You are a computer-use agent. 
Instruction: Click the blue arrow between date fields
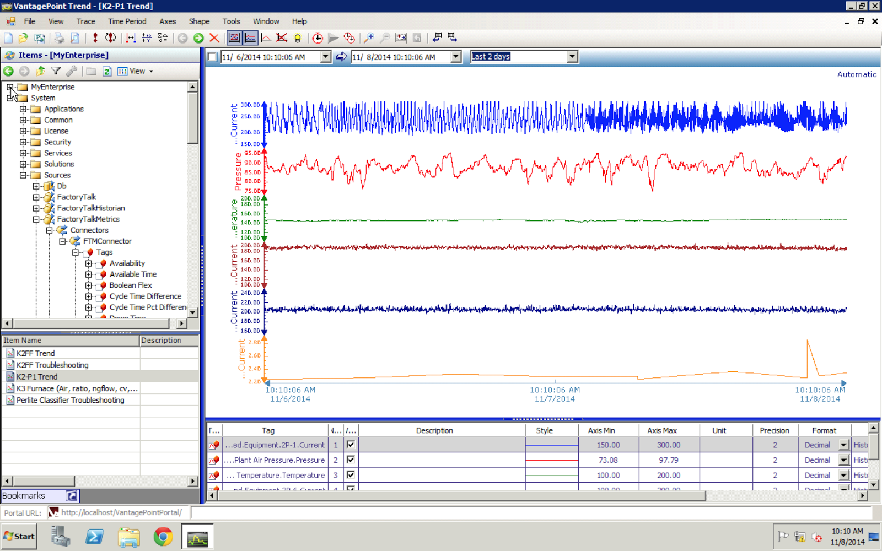tap(342, 57)
